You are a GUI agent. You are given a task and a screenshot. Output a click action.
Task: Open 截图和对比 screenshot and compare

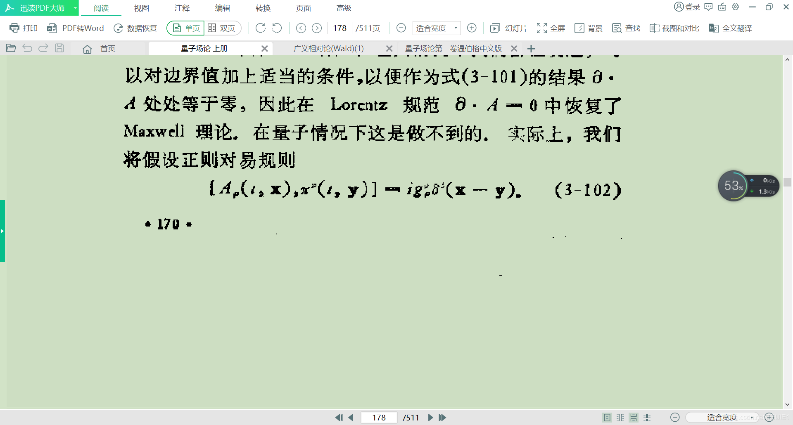pos(674,28)
